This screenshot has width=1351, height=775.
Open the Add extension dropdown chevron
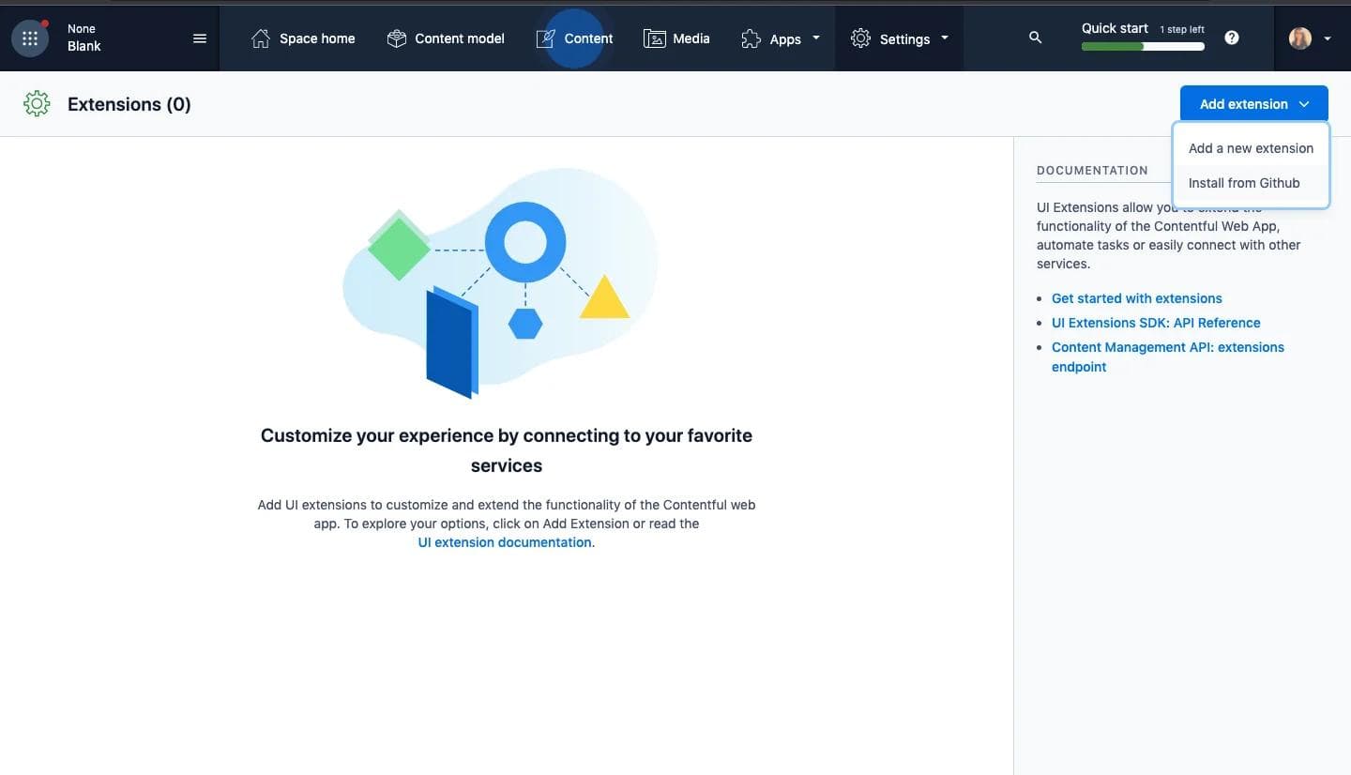(x=1304, y=103)
